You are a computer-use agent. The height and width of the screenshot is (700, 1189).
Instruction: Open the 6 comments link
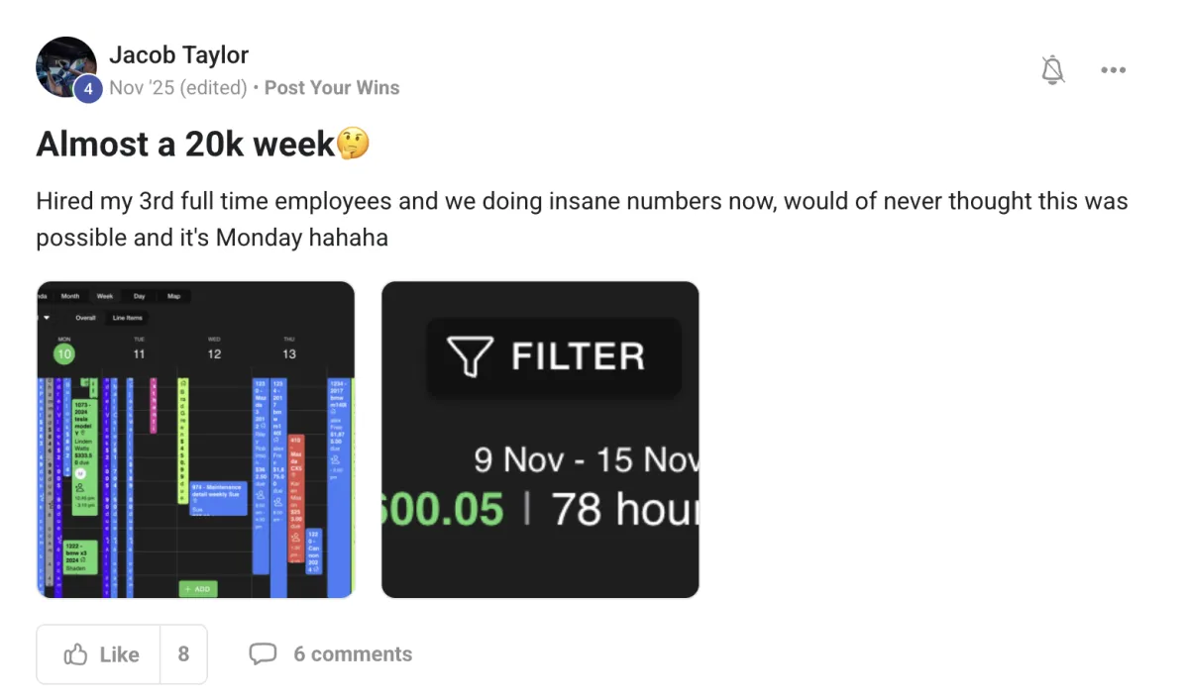point(353,654)
